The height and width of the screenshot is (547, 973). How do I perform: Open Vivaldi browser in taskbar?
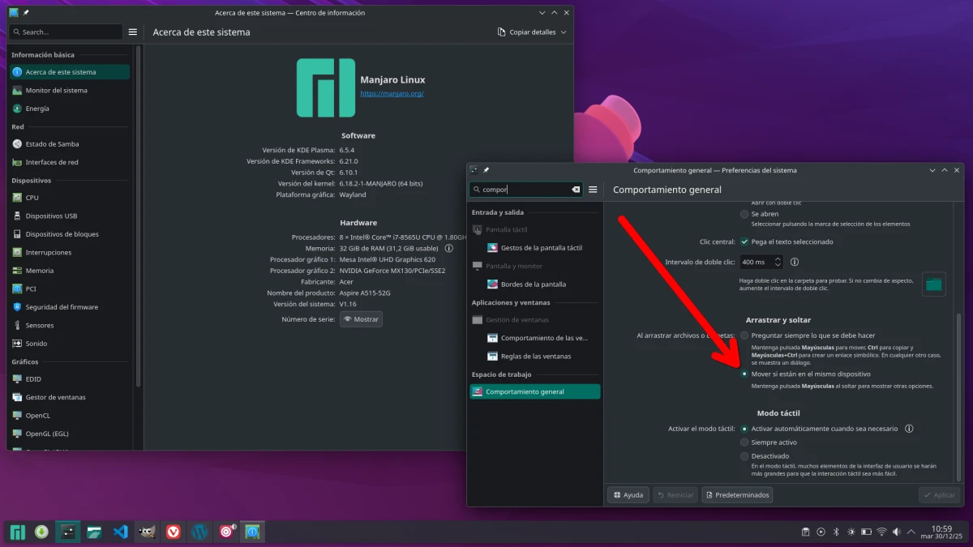[173, 532]
